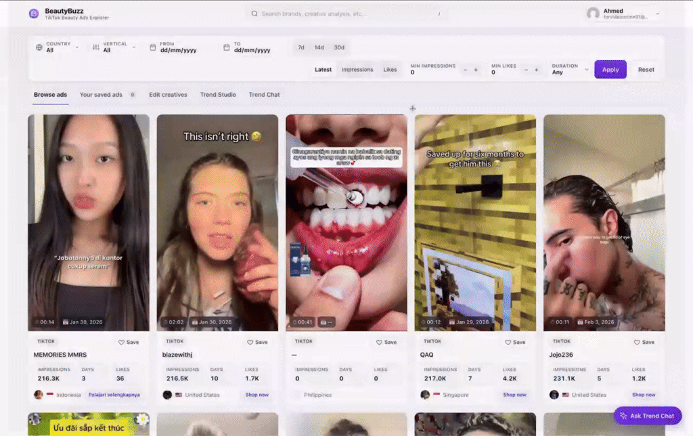Screen dimensions: 693x436
Task: Decrease Min Impressions with minus button
Action: 465,70
